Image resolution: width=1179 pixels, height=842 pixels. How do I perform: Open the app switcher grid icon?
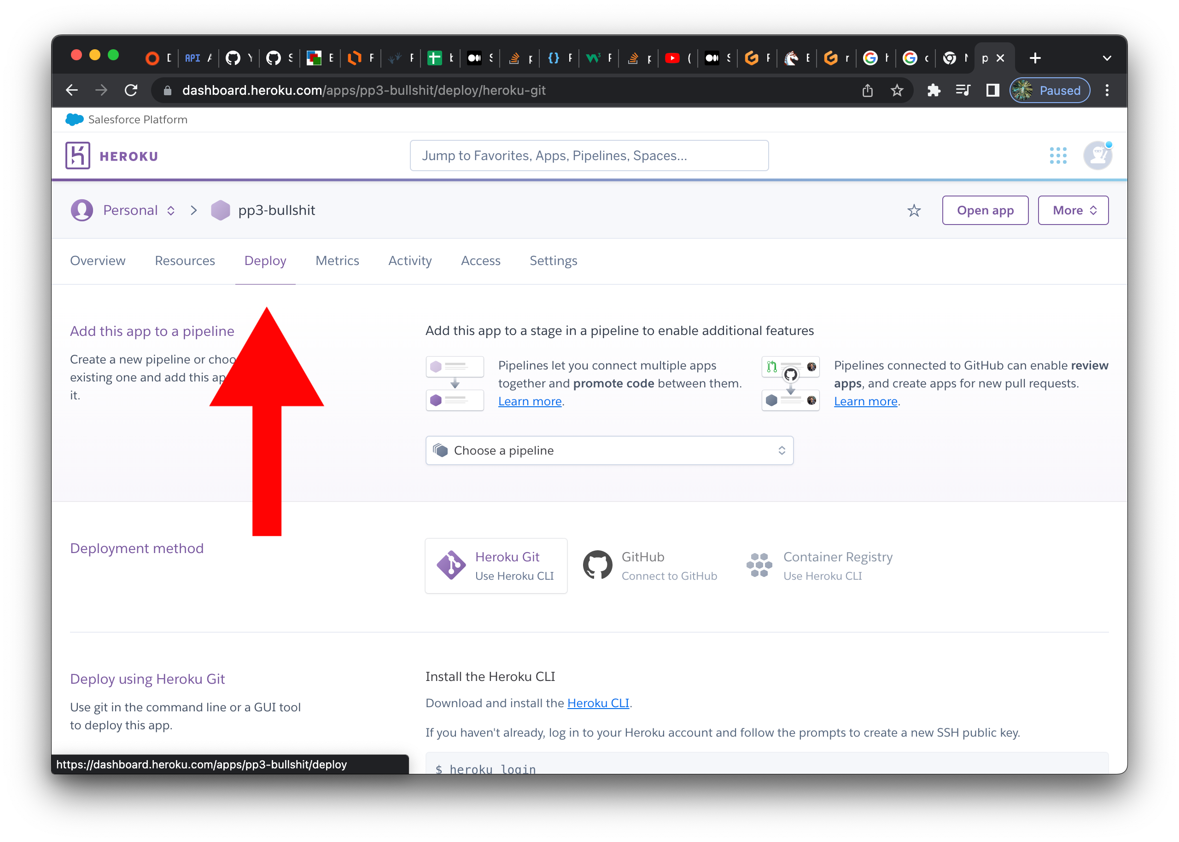1057,156
